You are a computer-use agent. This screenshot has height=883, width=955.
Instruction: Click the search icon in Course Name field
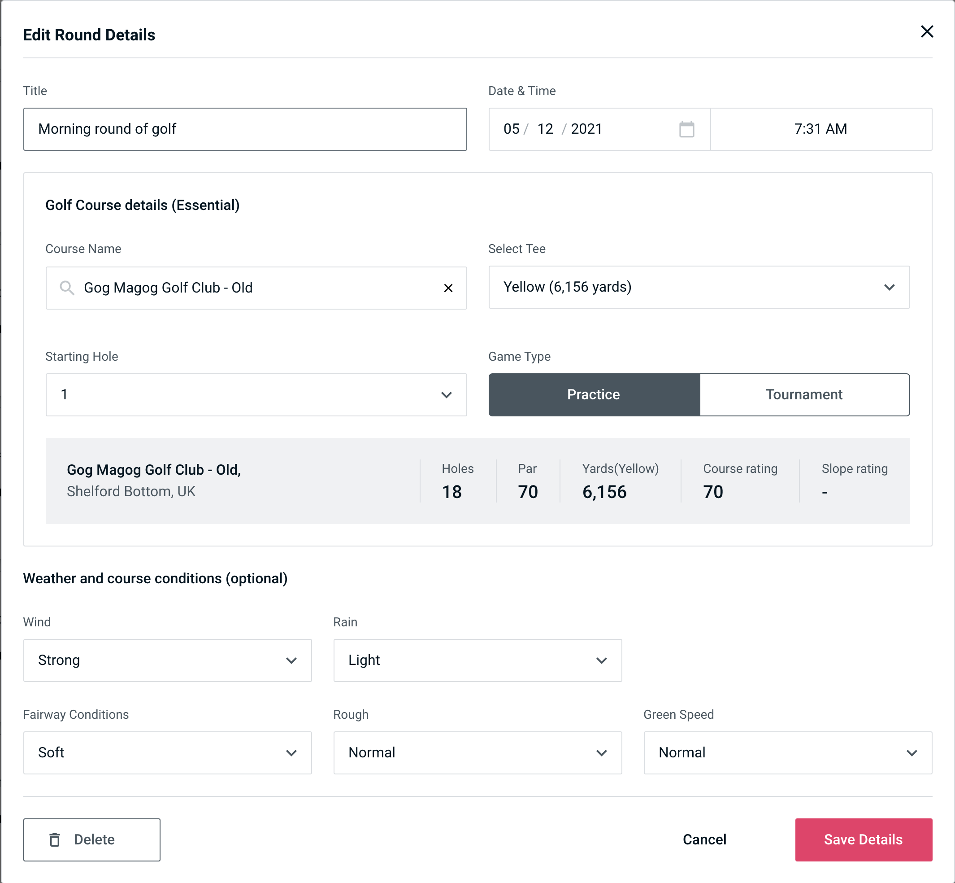tap(66, 287)
